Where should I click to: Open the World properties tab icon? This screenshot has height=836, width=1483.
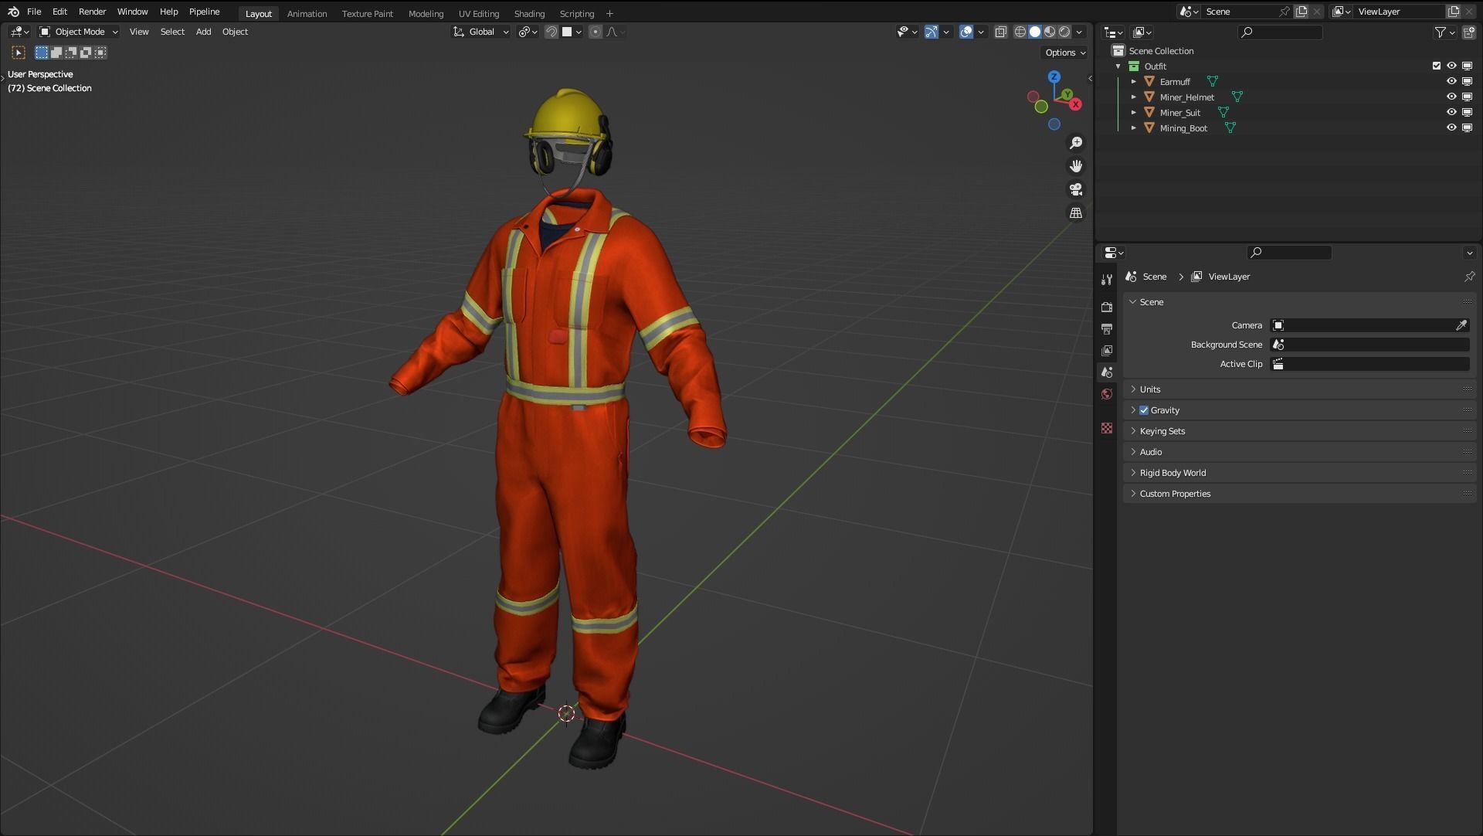1107,394
